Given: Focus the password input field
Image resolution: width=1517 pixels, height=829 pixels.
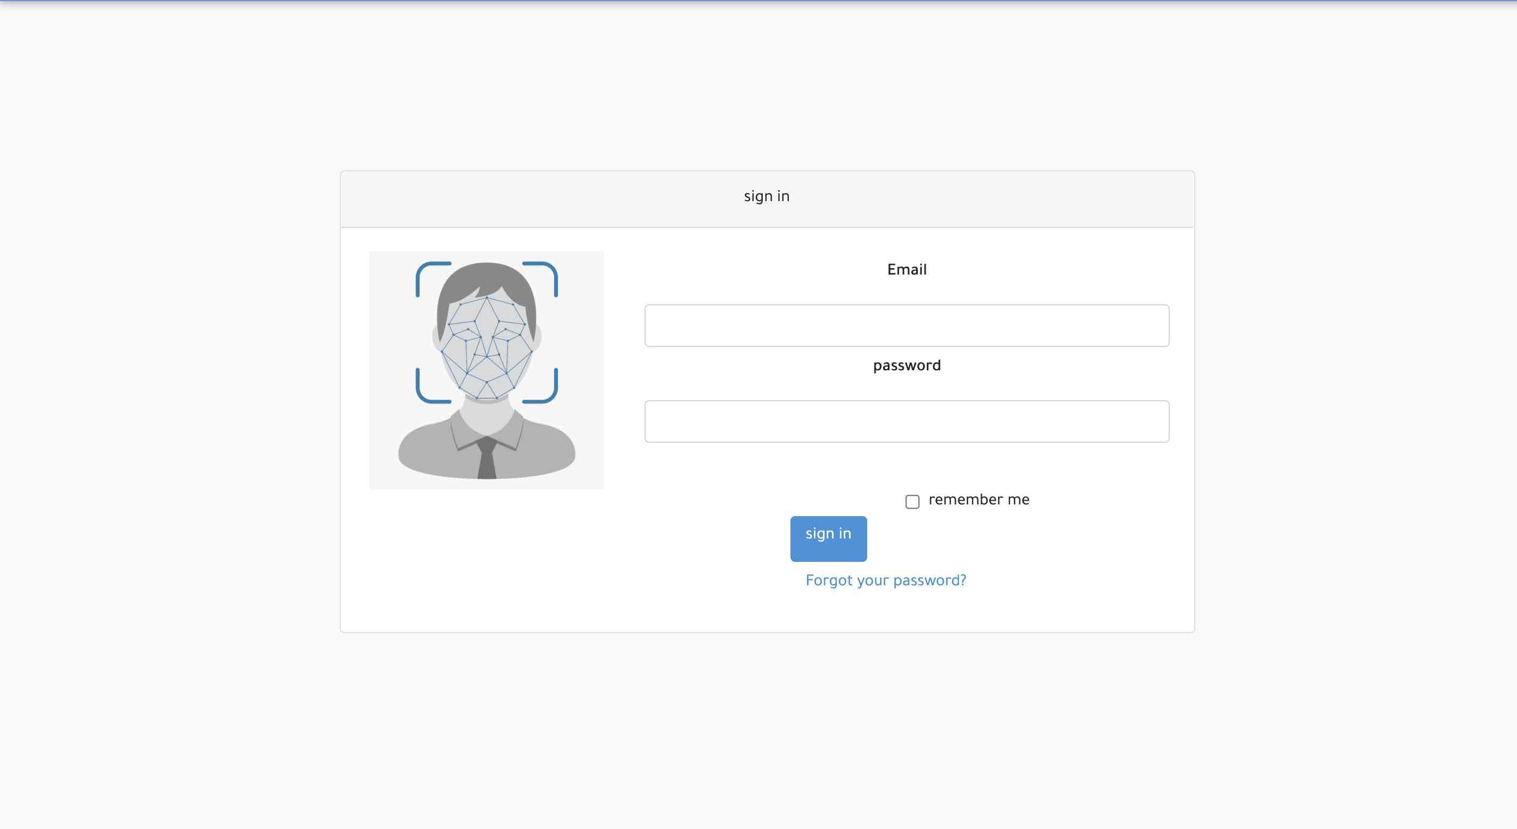Looking at the screenshot, I should pyautogui.click(x=907, y=421).
